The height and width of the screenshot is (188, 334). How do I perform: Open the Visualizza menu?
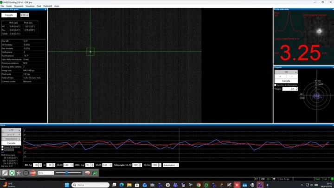tap(30, 6)
